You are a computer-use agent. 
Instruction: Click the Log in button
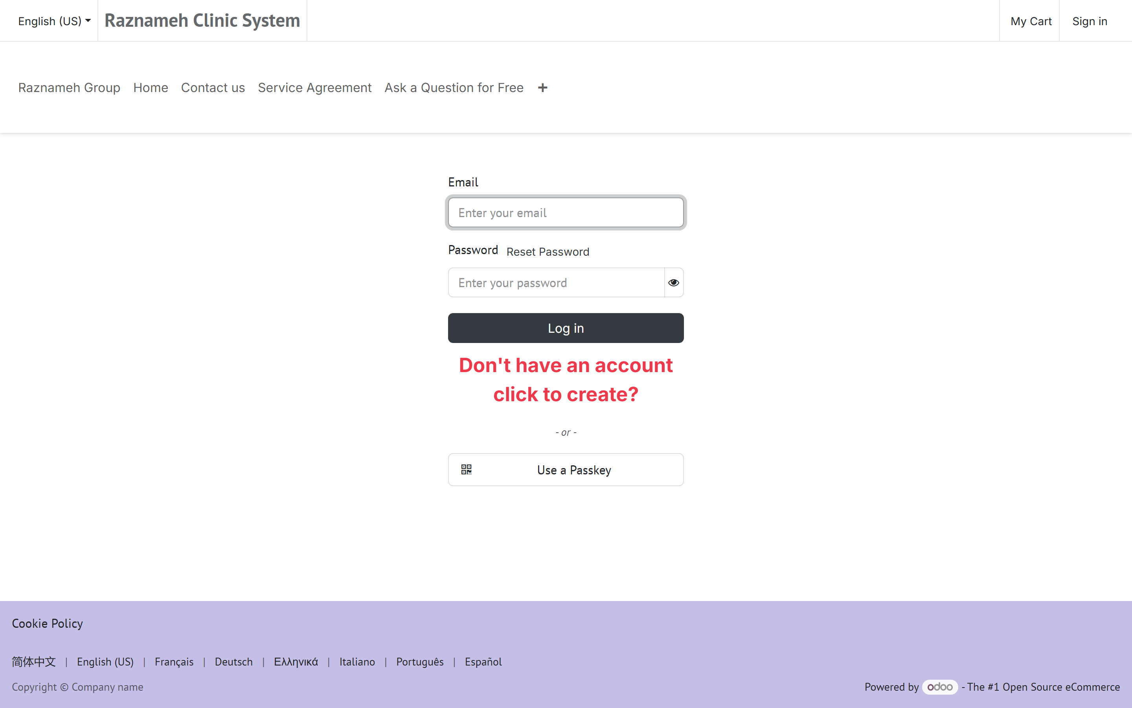[566, 328]
